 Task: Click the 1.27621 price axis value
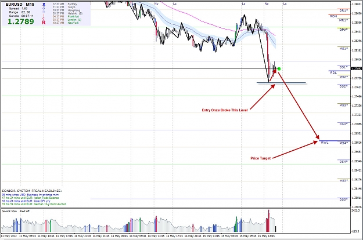point(357,87)
